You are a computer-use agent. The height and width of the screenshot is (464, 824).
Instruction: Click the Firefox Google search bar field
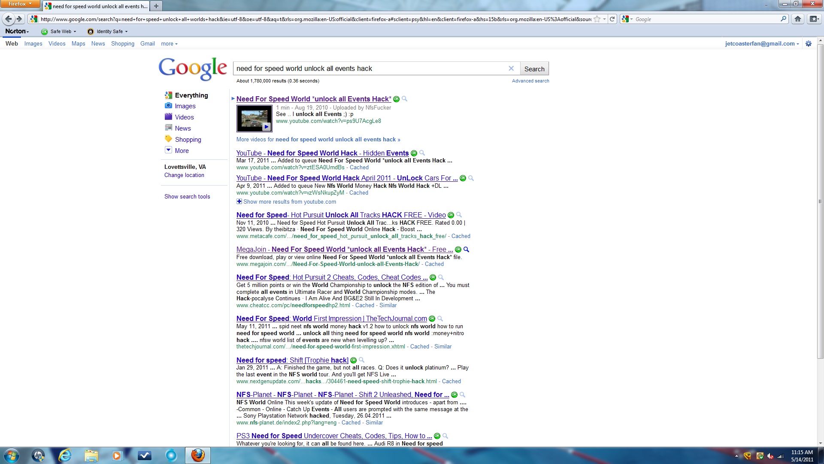click(x=706, y=19)
